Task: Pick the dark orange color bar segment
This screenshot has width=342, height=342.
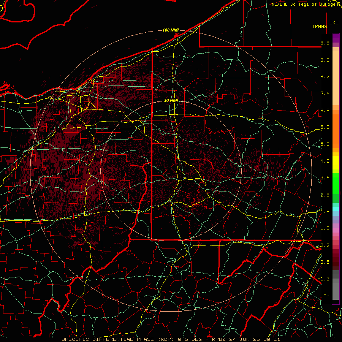Action: click(x=336, y=131)
